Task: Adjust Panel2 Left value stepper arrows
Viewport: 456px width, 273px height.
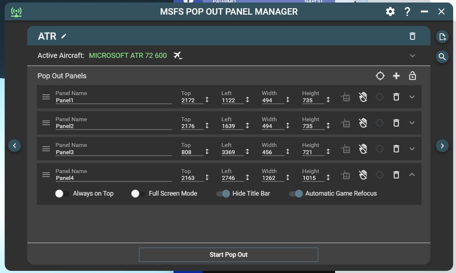Action: [247, 126]
